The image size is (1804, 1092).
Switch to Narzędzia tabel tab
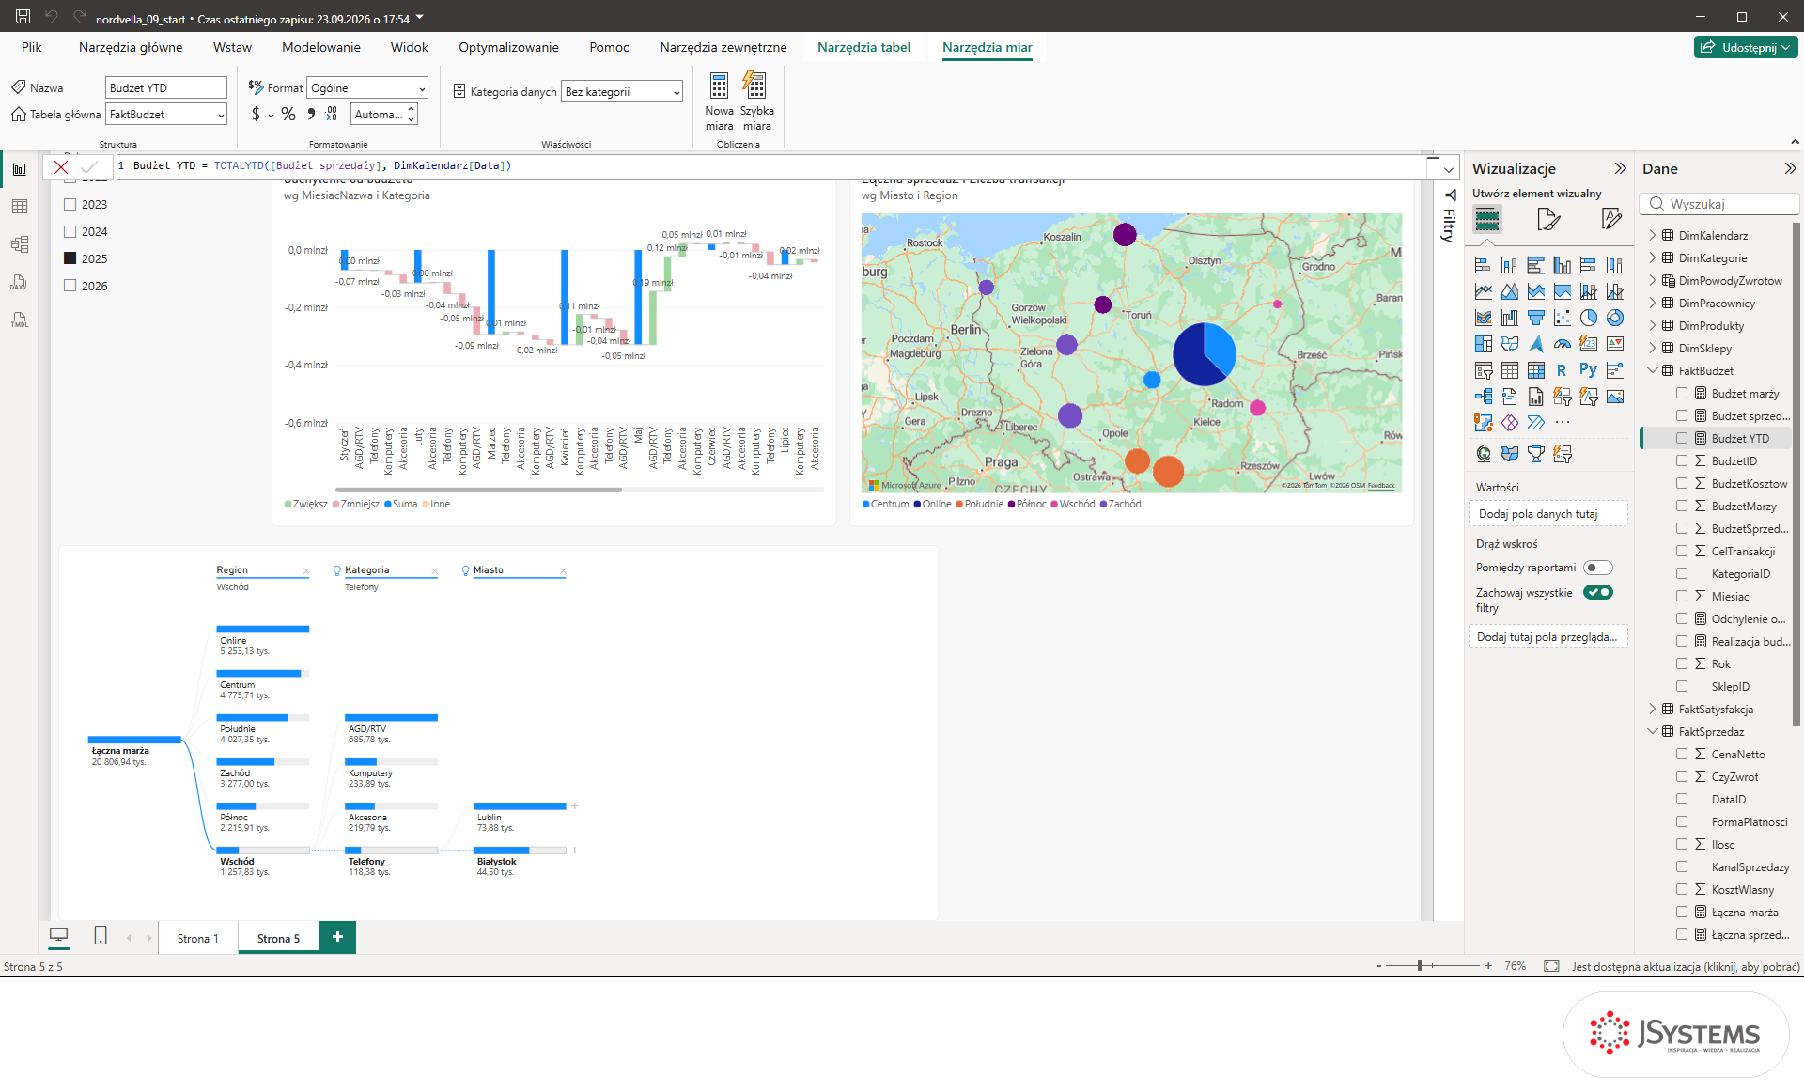[863, 47]
